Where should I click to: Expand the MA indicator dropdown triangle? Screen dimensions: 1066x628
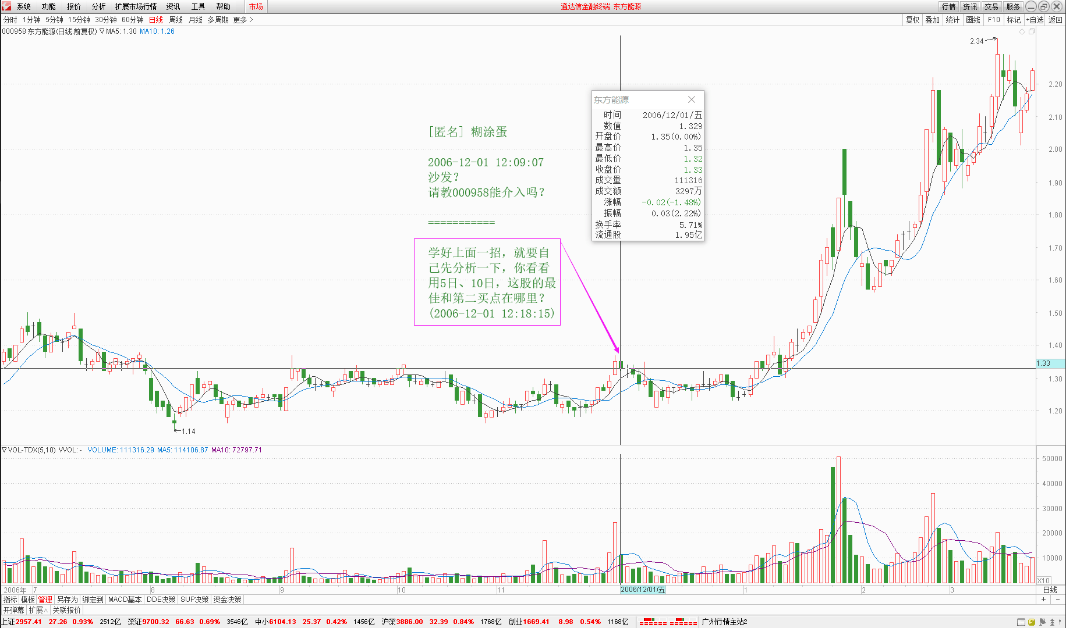[x=102, y=31]
